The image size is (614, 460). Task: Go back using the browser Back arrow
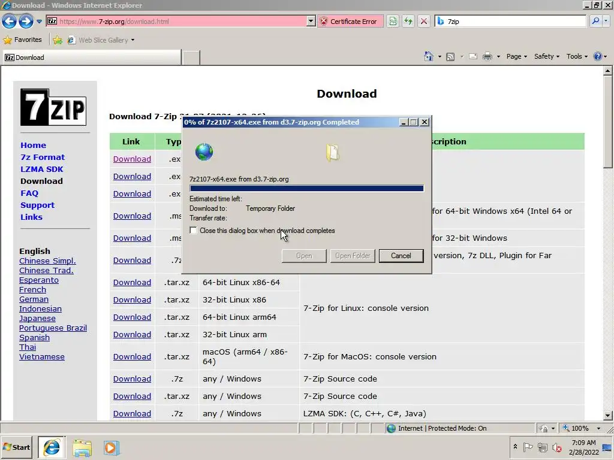pyautogui.click(x=10, y=21)
